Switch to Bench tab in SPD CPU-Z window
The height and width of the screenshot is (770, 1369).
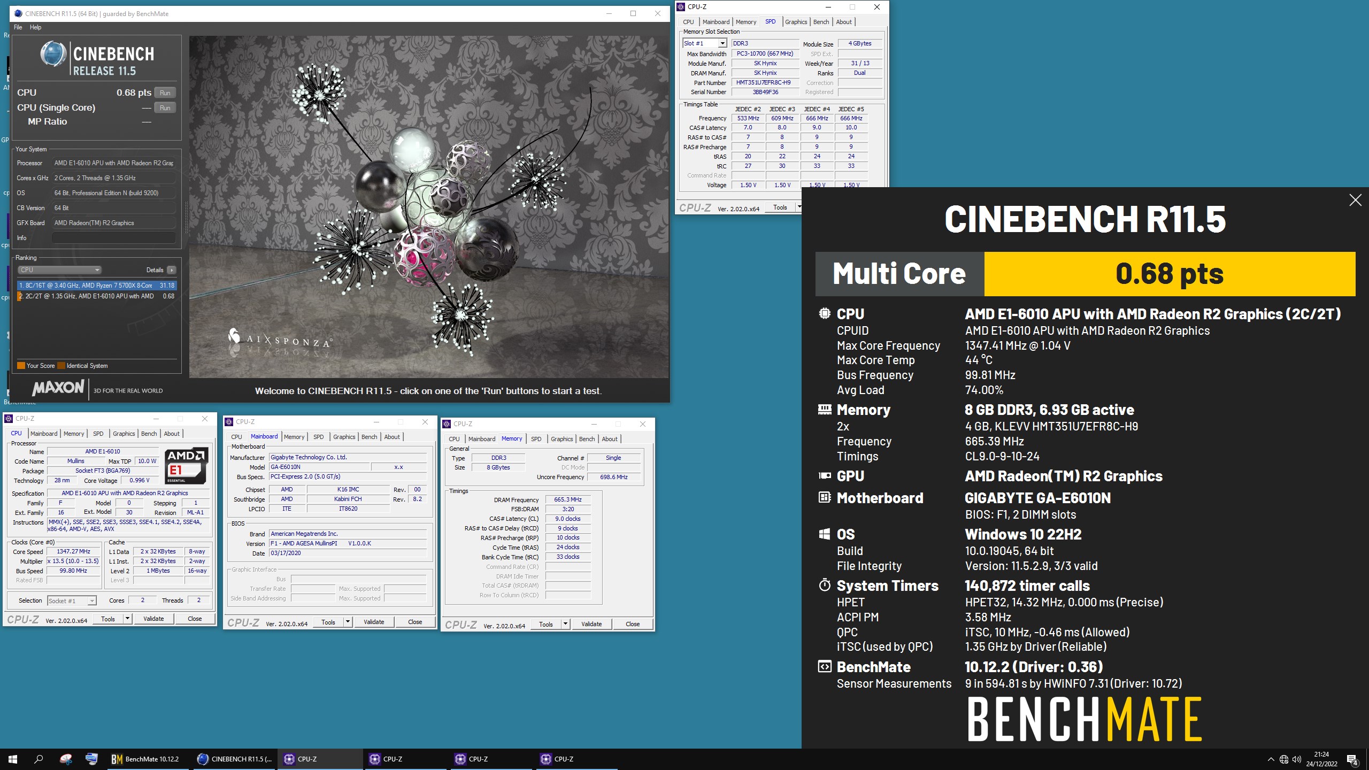coord(821,22)
